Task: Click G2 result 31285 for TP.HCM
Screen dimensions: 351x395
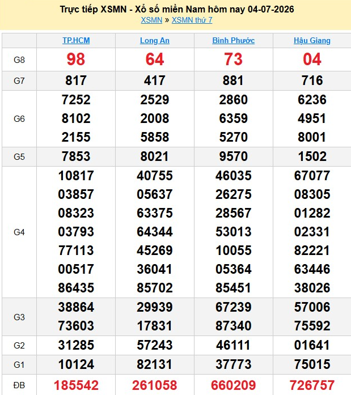Action: [76, 345]
